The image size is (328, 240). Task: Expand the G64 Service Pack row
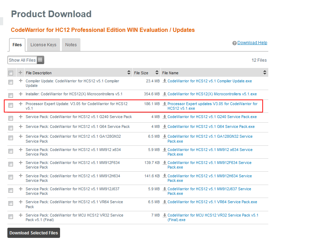20,126
